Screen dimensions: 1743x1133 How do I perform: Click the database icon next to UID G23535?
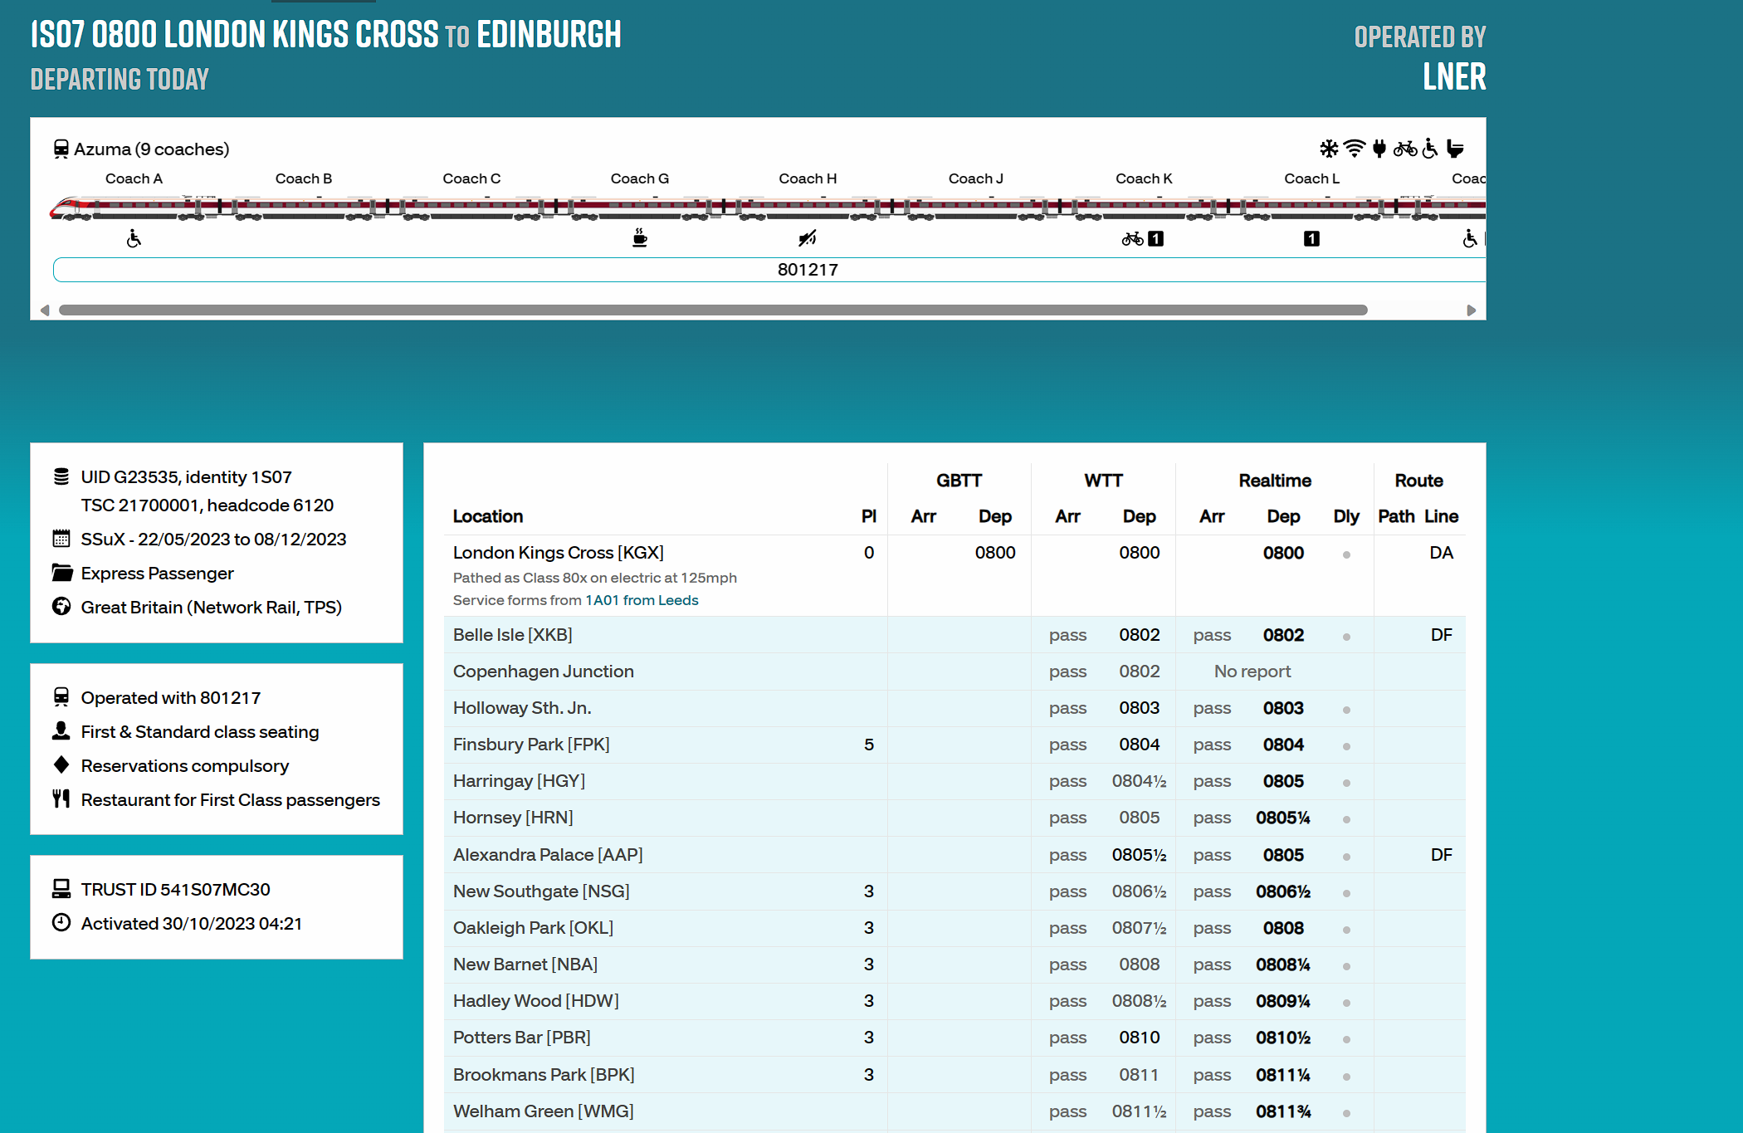pos(61,476)
